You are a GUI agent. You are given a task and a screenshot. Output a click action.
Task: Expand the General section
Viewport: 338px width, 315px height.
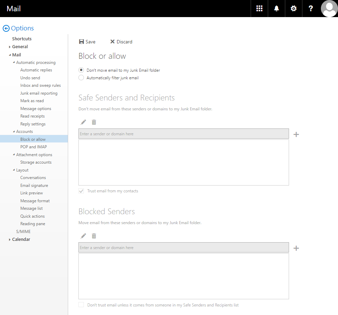[10, 46]
